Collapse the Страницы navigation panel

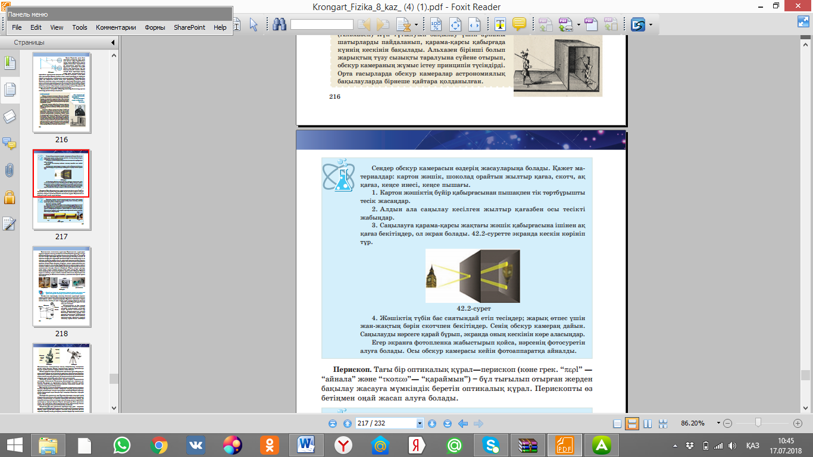(x=112, y=43)
